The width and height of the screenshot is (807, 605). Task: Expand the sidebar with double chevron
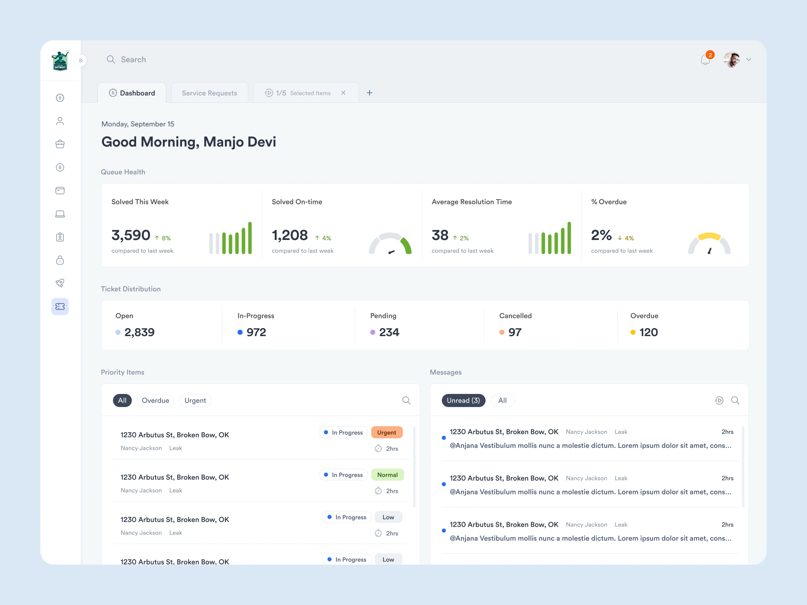[x=81, y=61]
